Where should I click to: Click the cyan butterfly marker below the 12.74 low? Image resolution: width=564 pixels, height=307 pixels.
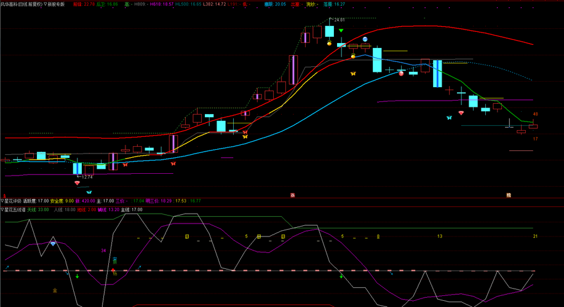[x=89, y=192]
